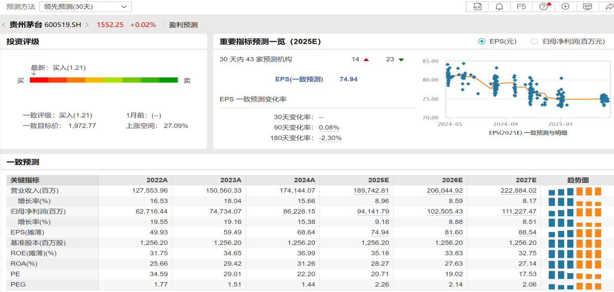Click the red leftmost rating bar segment
This screenshot has height=292, width=614.
[x=39, y=80]
